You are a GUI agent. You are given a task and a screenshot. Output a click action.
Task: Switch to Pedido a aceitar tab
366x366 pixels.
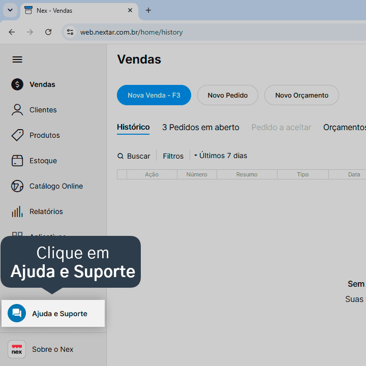281,128
